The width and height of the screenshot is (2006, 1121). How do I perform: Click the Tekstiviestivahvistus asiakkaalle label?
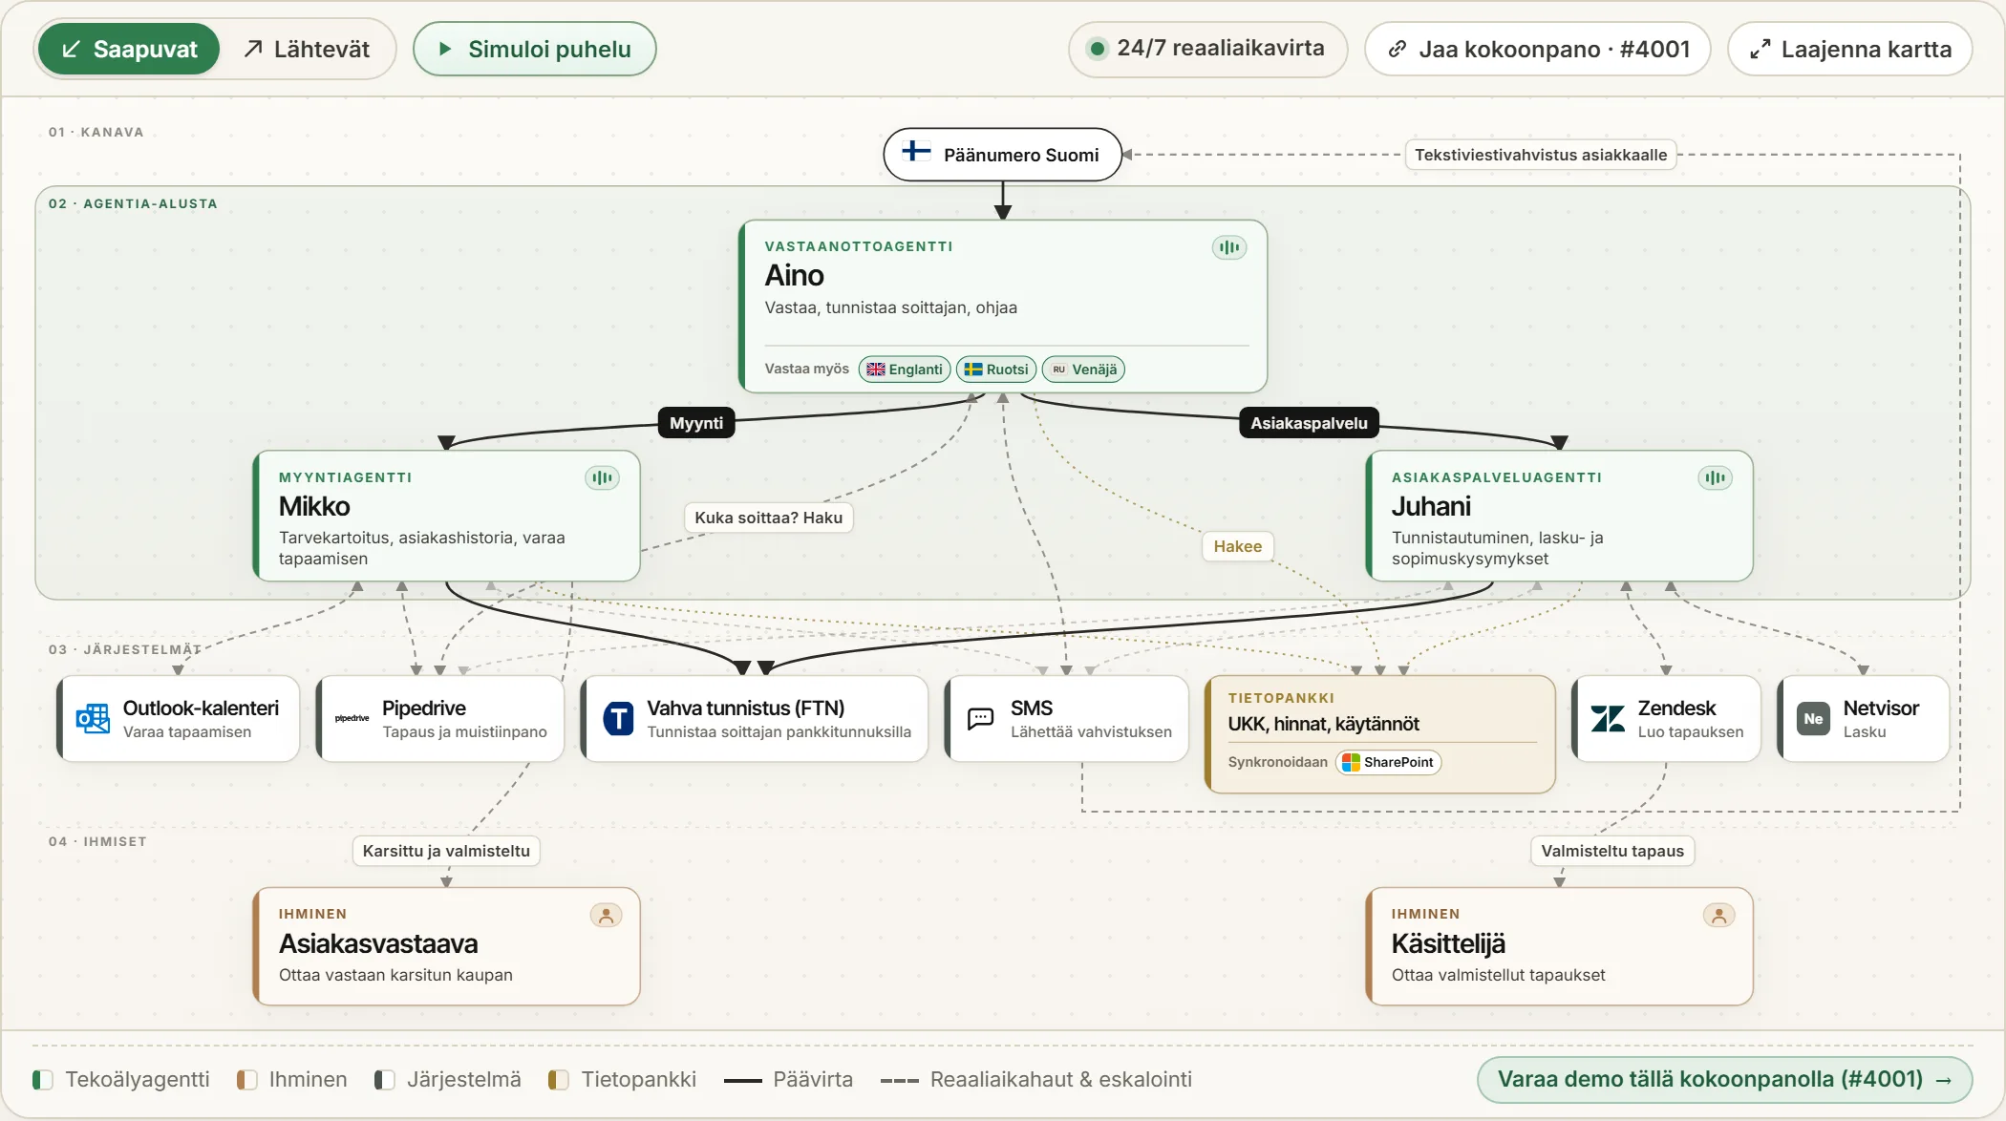(1541, 155)
